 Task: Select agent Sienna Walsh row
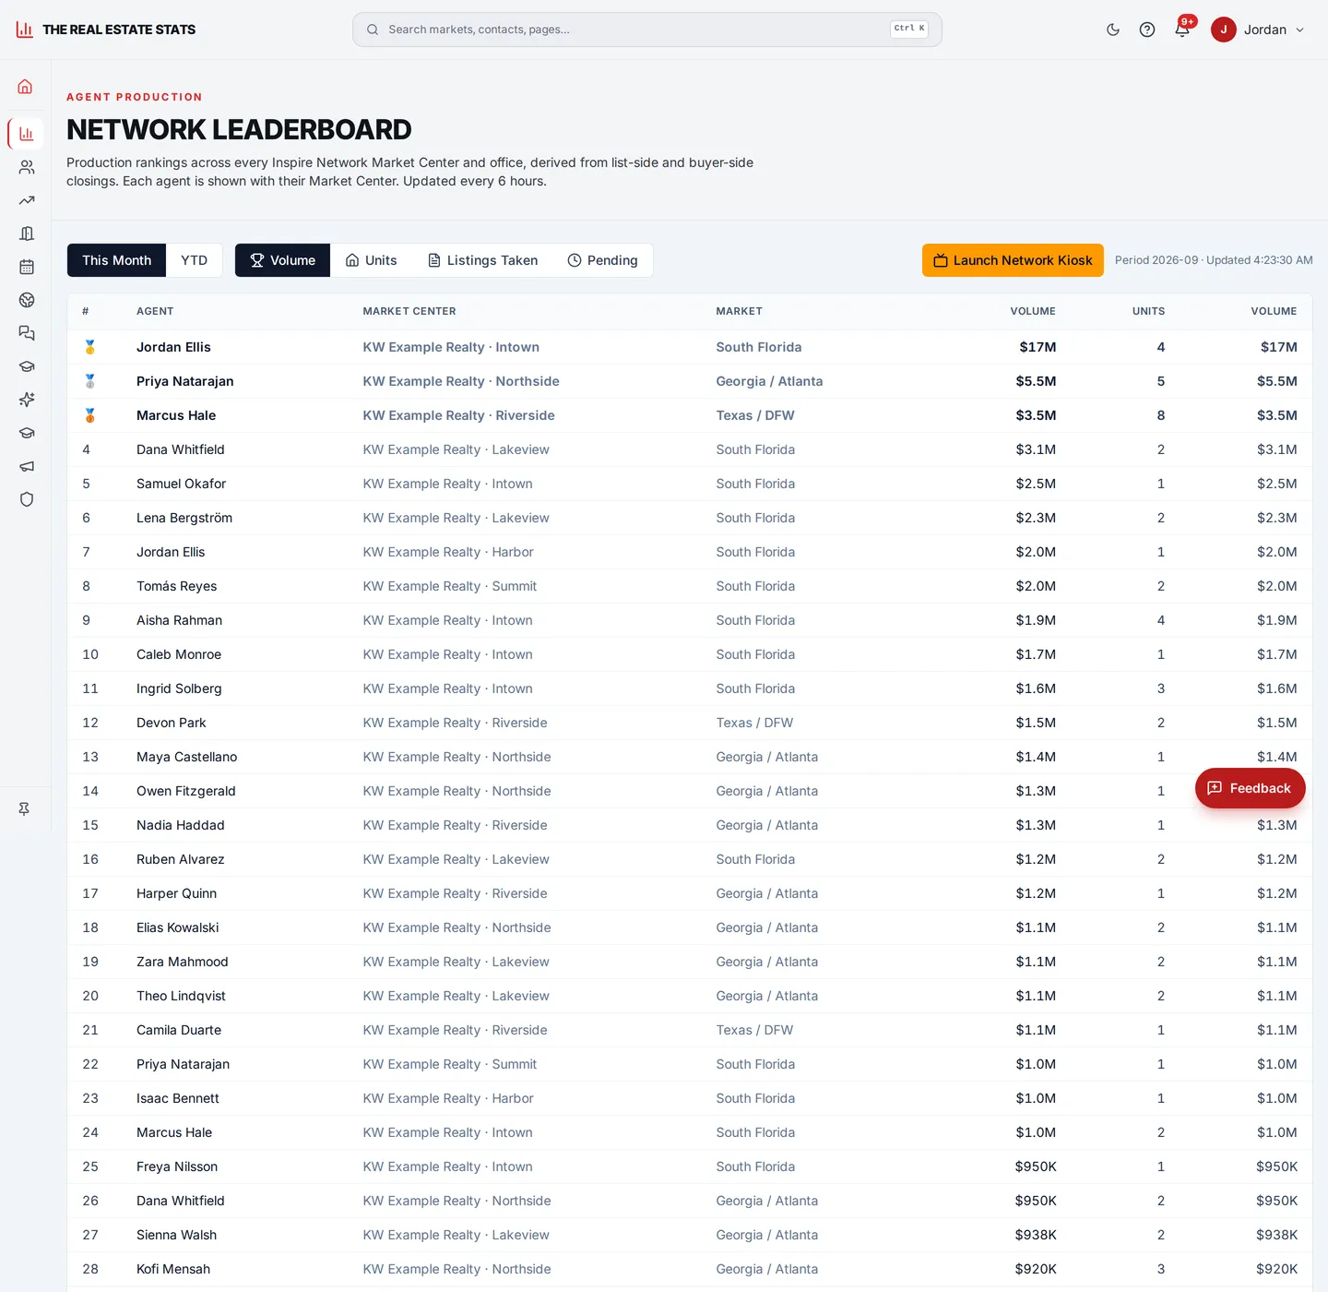(690, 1235)
